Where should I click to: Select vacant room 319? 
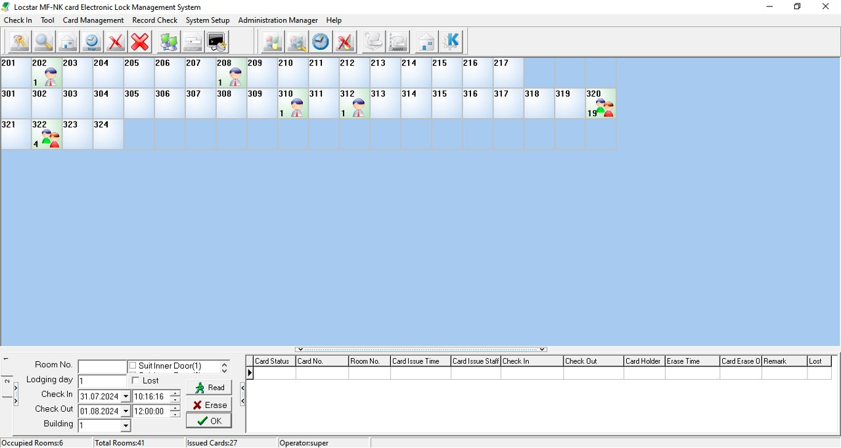570,104
